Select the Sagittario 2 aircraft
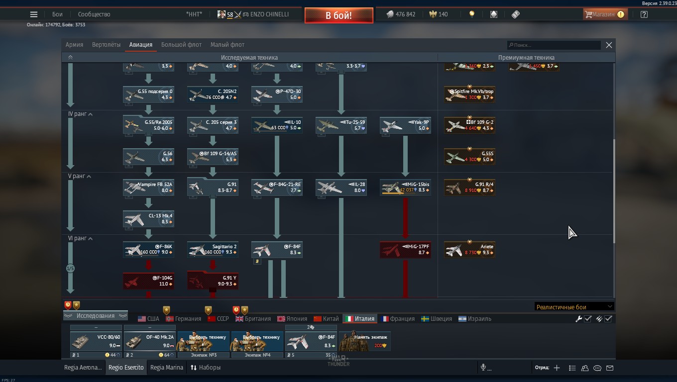677x382 pixels. [x=213, y=250]
